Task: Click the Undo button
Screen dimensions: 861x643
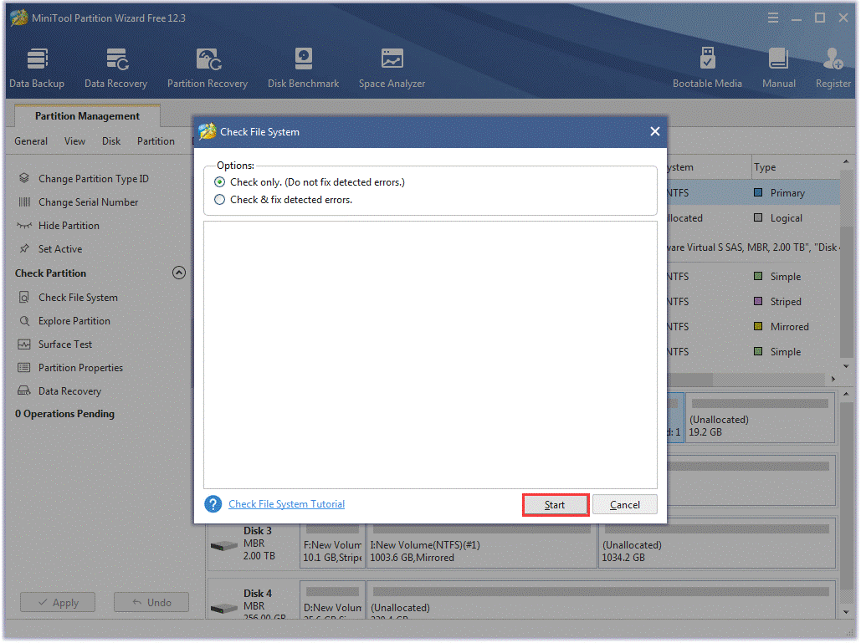Action: coord(151,602)
